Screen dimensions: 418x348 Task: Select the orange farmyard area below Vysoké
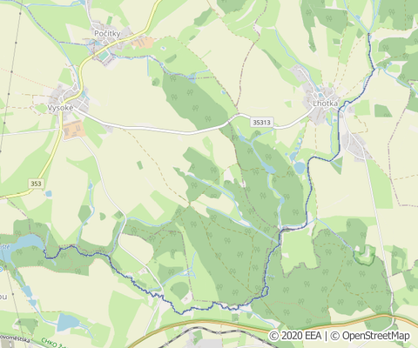tap(73, 130)
